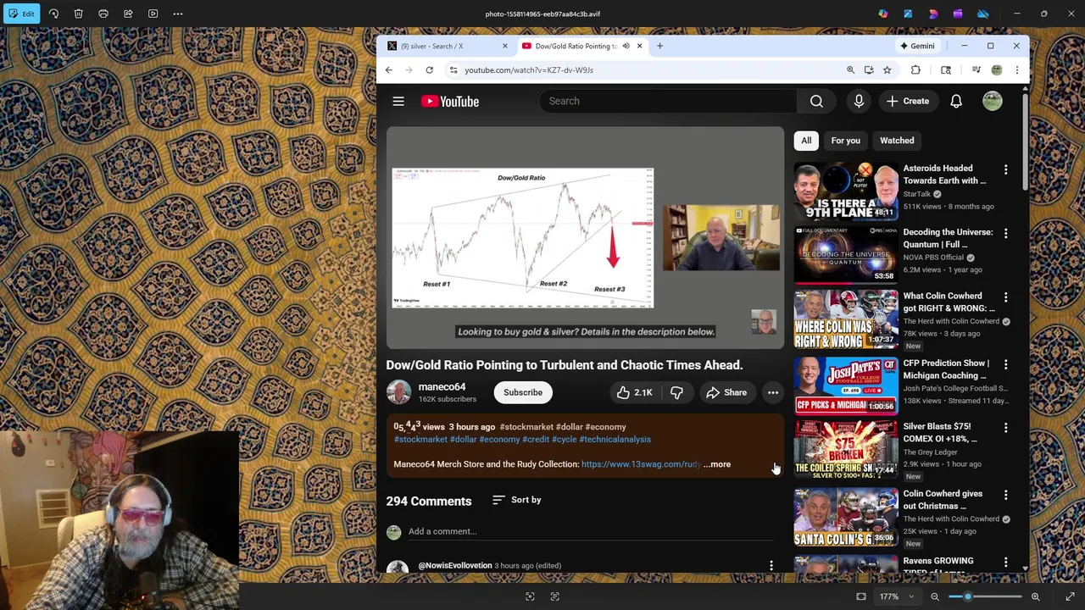Click zoom out magnifier in Photos
Image resolution: width=1085 pixels, height=610 pixels.
pyautogui.click(x=935, y=596)
